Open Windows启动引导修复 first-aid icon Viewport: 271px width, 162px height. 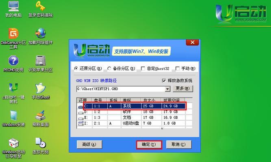tap(13, 148)
